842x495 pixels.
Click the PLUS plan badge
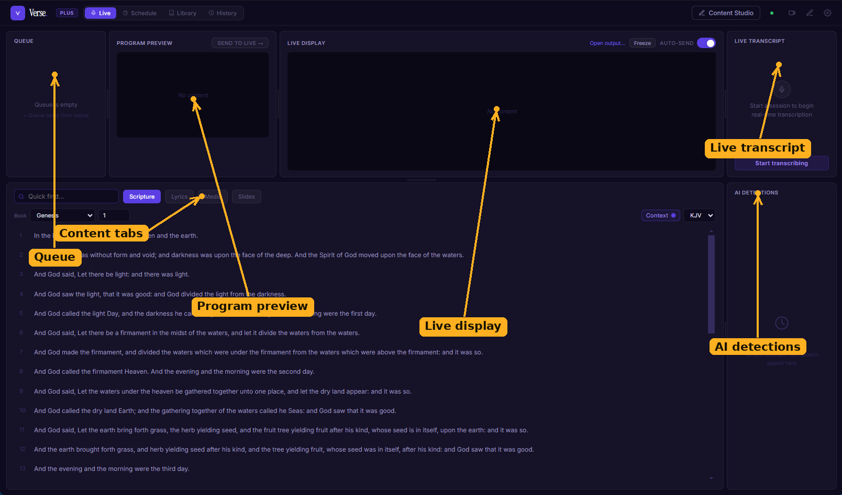point(67,13)
